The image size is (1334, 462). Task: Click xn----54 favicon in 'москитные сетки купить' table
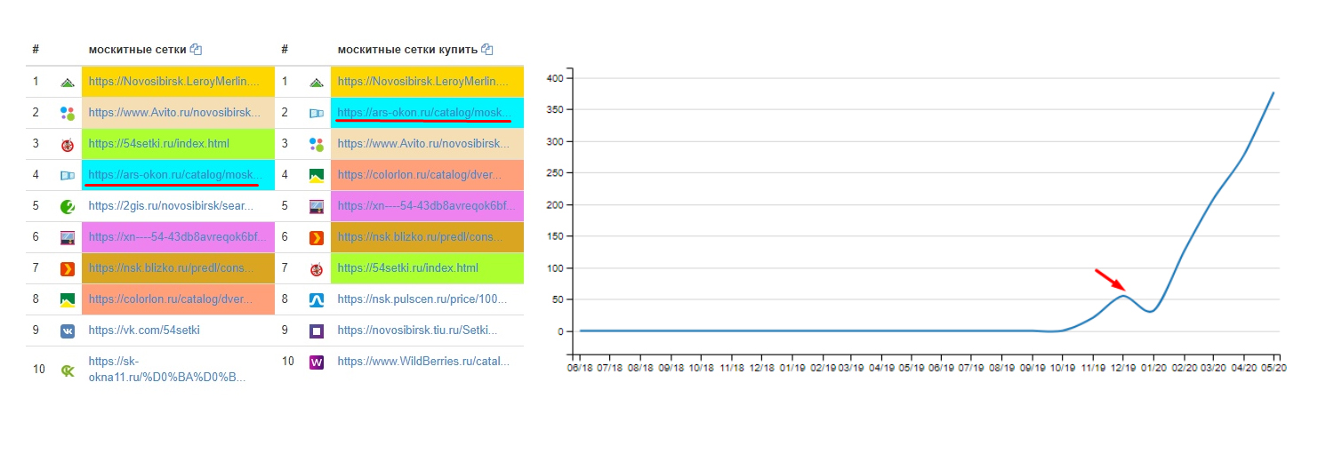tap(317, 206)
